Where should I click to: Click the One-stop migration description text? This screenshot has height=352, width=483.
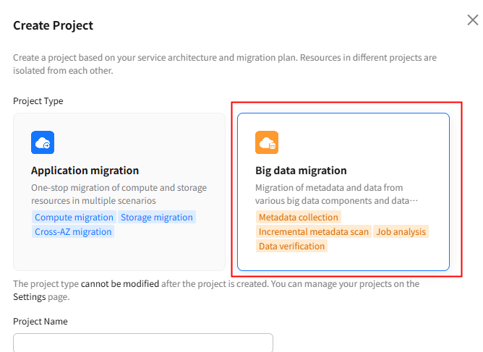pyautogui.click(x=119, y=194)
